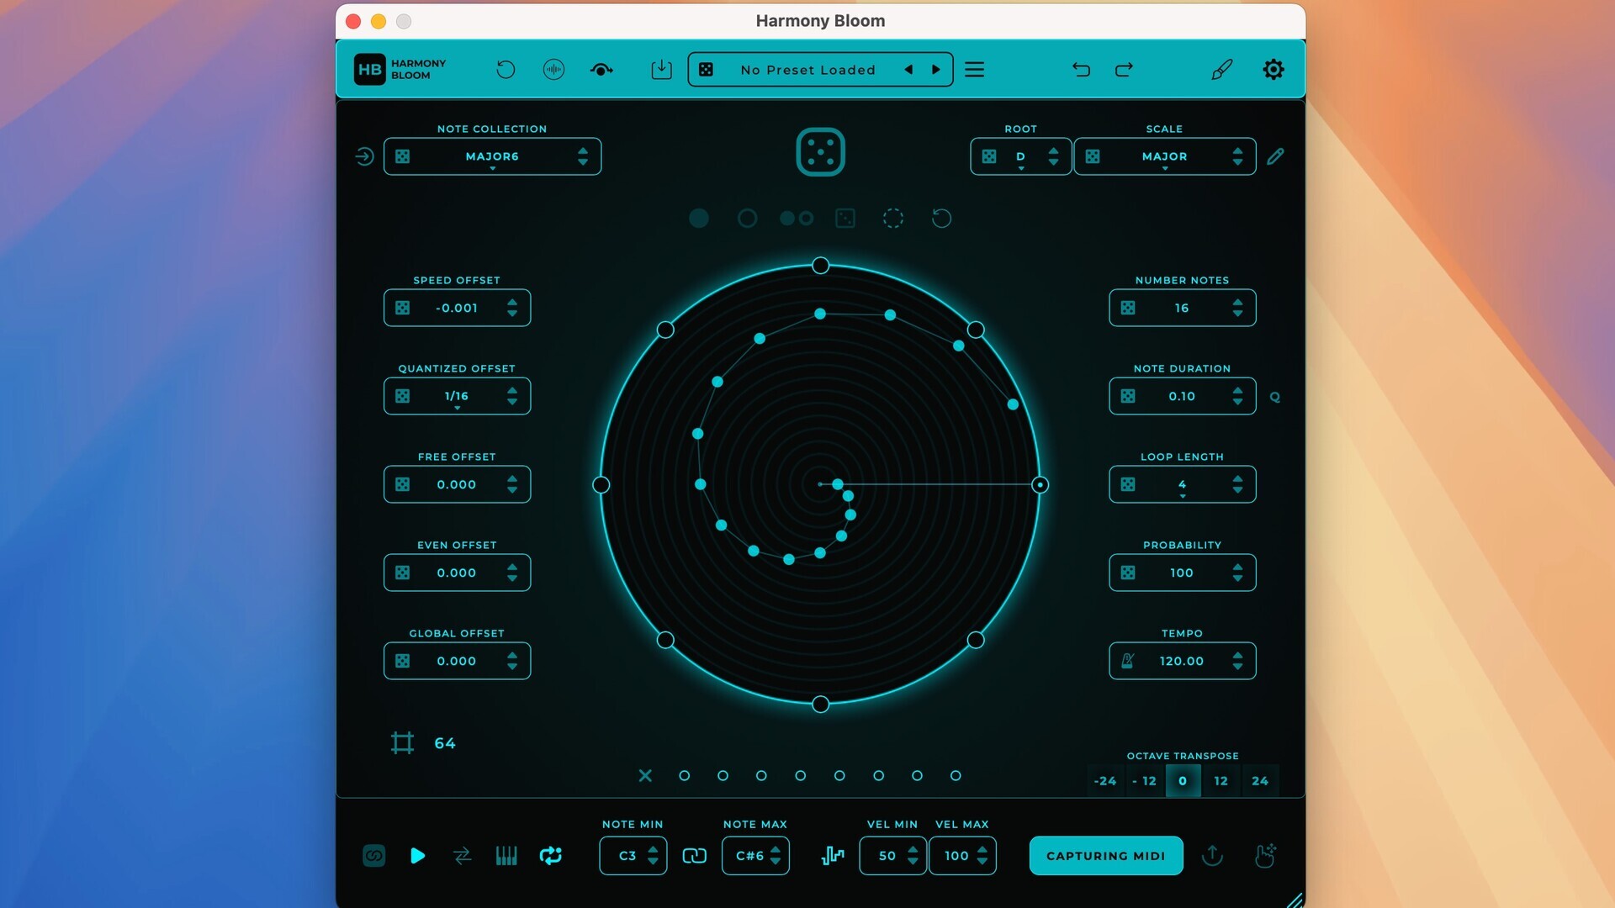Screen dimensions: 1615x908
Task: Toggle the loop repeat icon
Action: coord(551,856)
